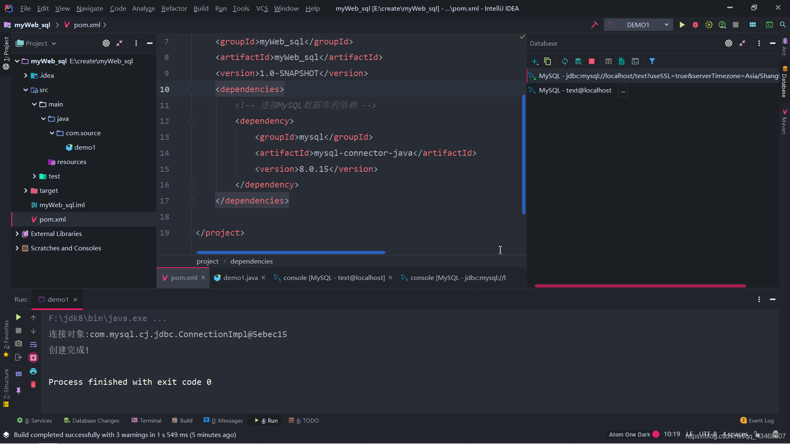Duplicate data source icon in Database panel
The width and height of the screenshot is (790, 444).
click(548, 61)
